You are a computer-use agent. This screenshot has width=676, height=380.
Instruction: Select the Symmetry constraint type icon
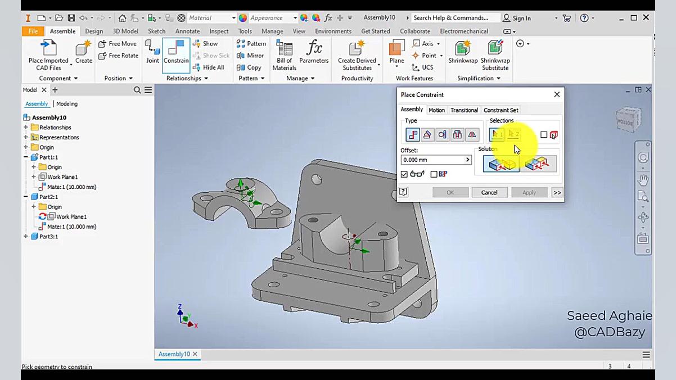[x=472, y=135]
